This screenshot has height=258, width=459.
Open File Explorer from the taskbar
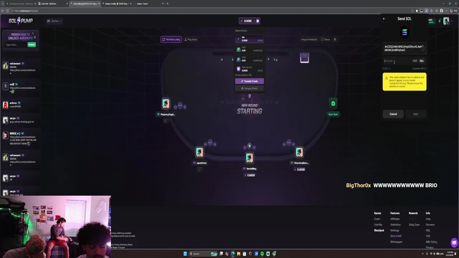point(238,254)
